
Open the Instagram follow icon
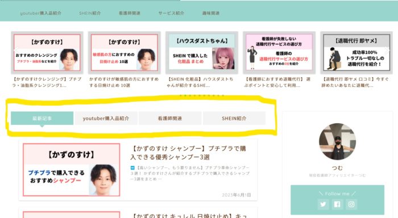[x=351, y=204]
